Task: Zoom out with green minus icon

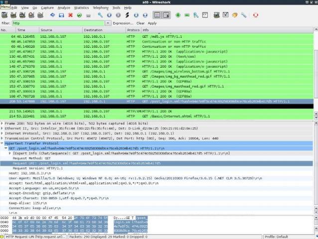Action: (187, 15)
